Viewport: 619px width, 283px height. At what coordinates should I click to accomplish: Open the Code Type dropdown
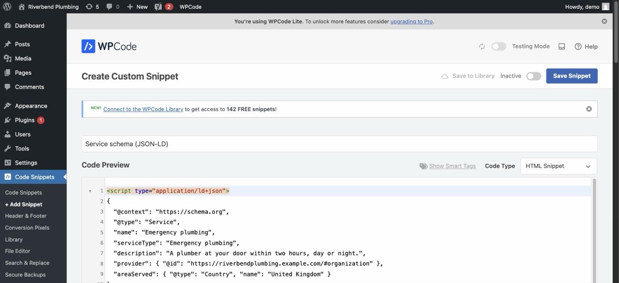559,166
